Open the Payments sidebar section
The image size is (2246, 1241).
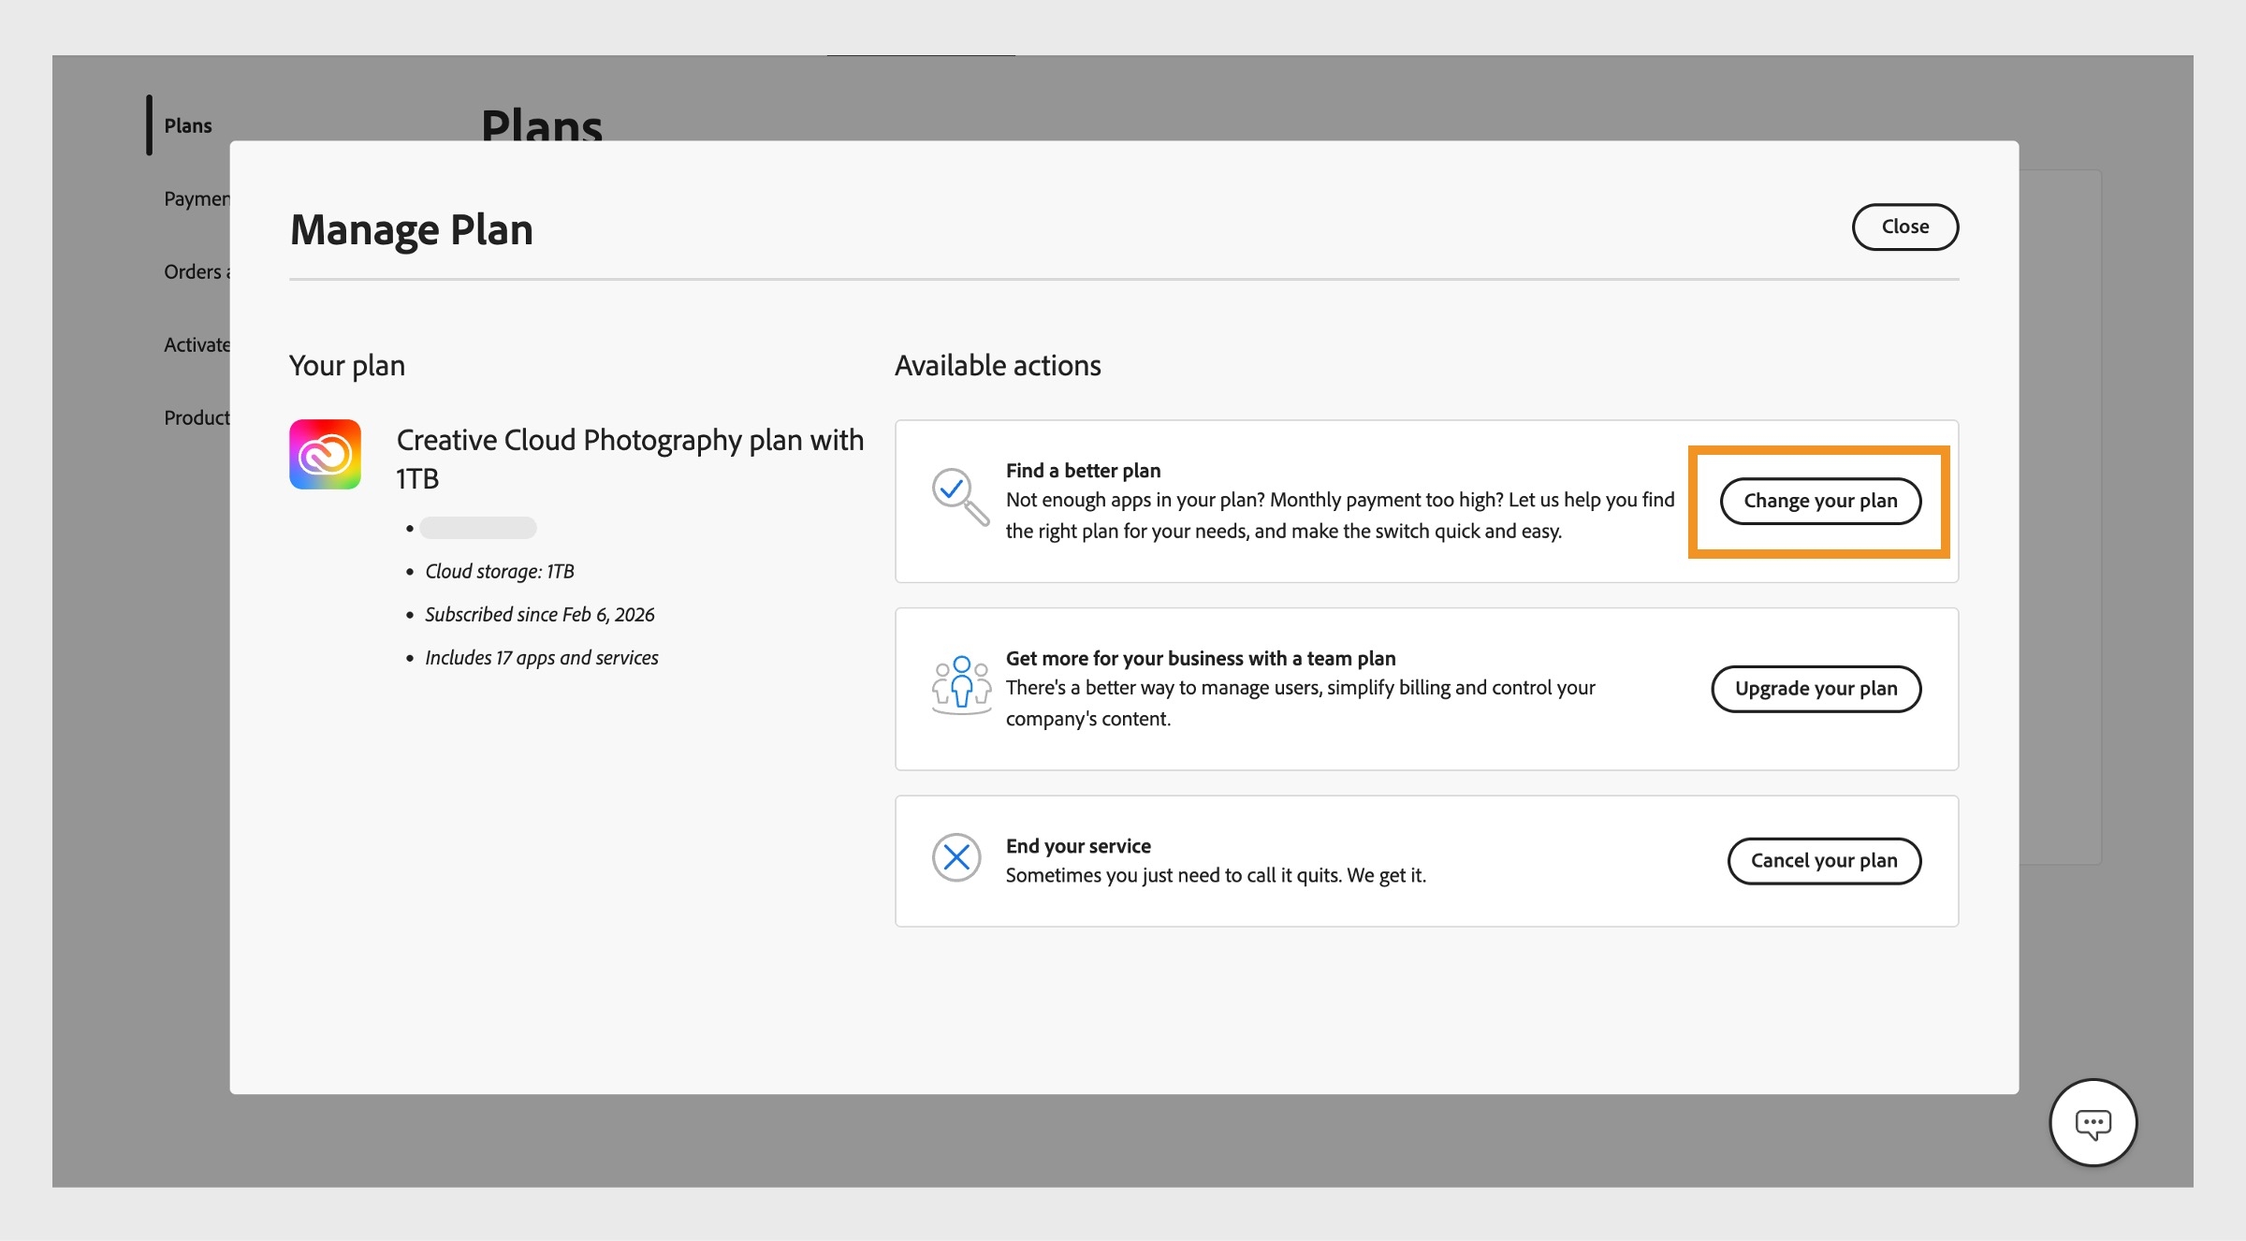coord(197,197)
